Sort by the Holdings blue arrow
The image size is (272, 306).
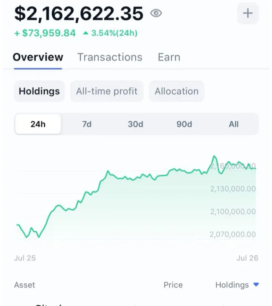tap(256, 285)
